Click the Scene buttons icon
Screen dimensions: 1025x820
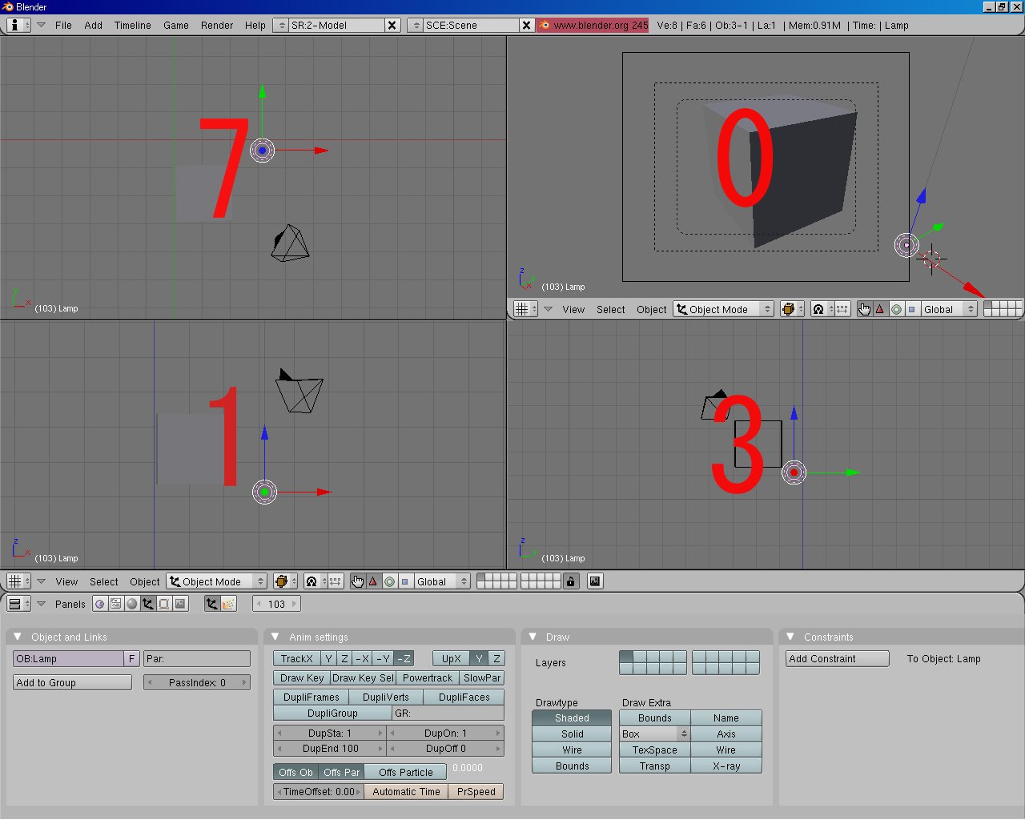pos(180,603)
